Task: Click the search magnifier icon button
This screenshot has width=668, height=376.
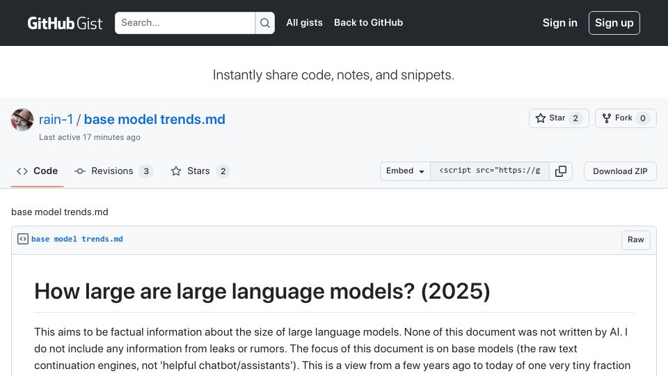Action: 265,23
